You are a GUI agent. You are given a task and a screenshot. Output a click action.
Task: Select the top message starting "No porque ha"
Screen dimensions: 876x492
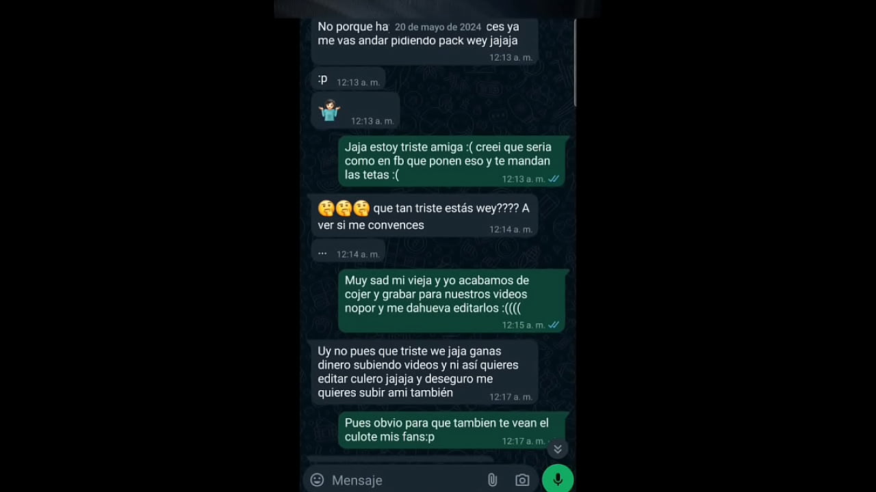coord(424,42)
